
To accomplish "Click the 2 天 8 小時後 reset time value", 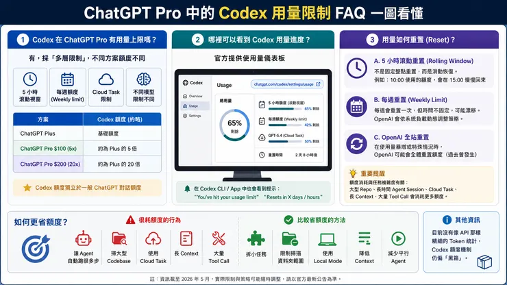I will tap(306, 155).
